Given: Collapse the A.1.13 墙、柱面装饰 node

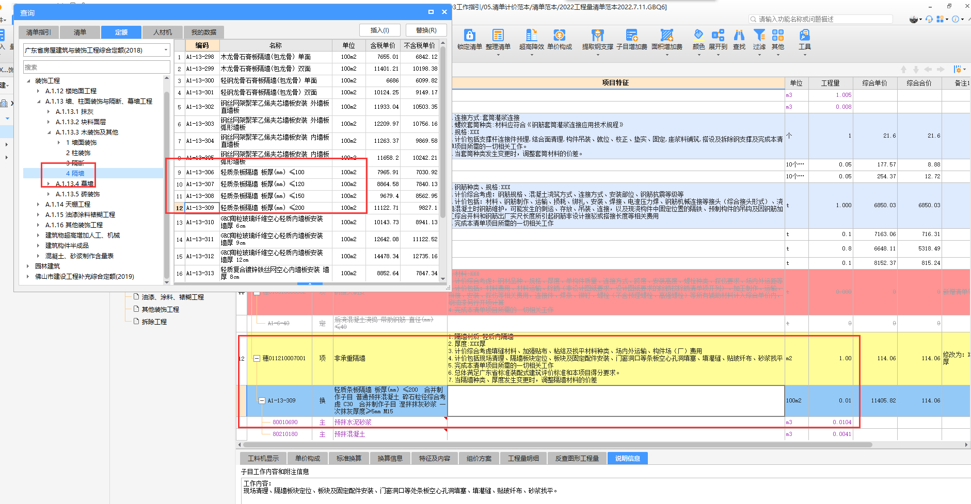Looking at the screenshot, I should tap(39, 102).
